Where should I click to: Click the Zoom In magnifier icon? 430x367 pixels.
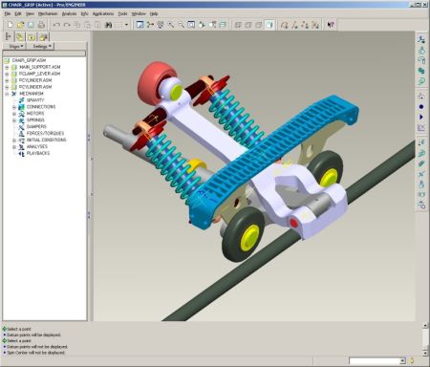(171, 25)
